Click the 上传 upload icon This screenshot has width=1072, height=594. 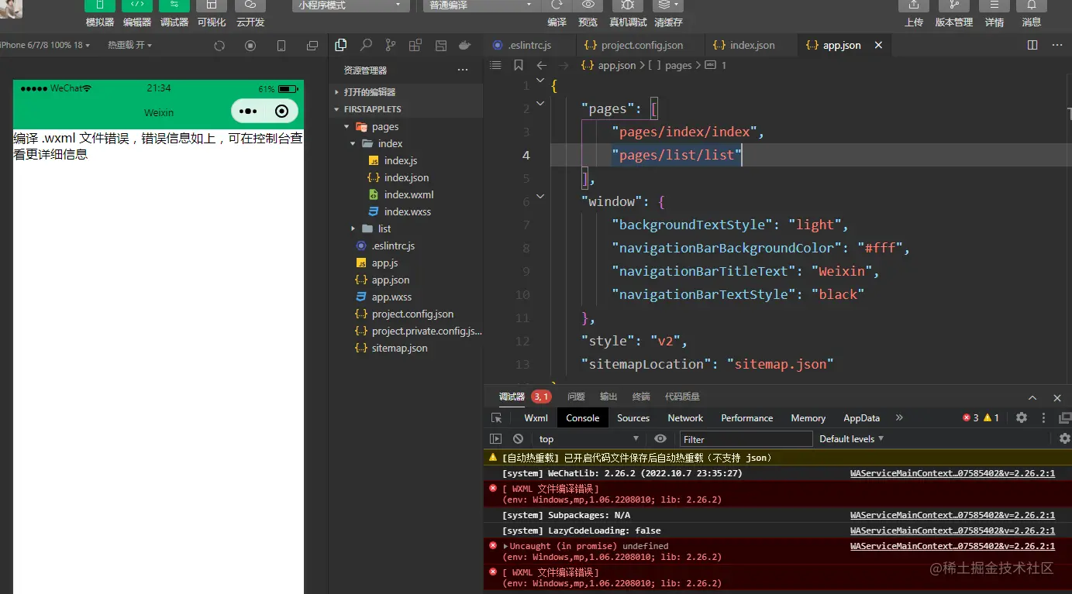click(913, 5)
